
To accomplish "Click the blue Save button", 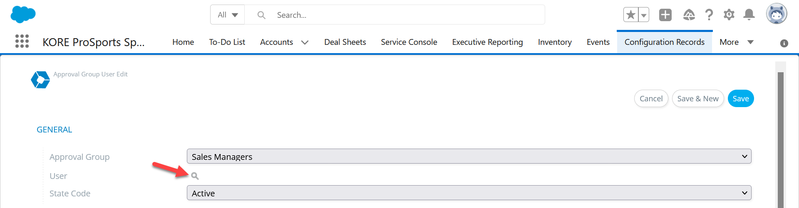I will (741, 98).
